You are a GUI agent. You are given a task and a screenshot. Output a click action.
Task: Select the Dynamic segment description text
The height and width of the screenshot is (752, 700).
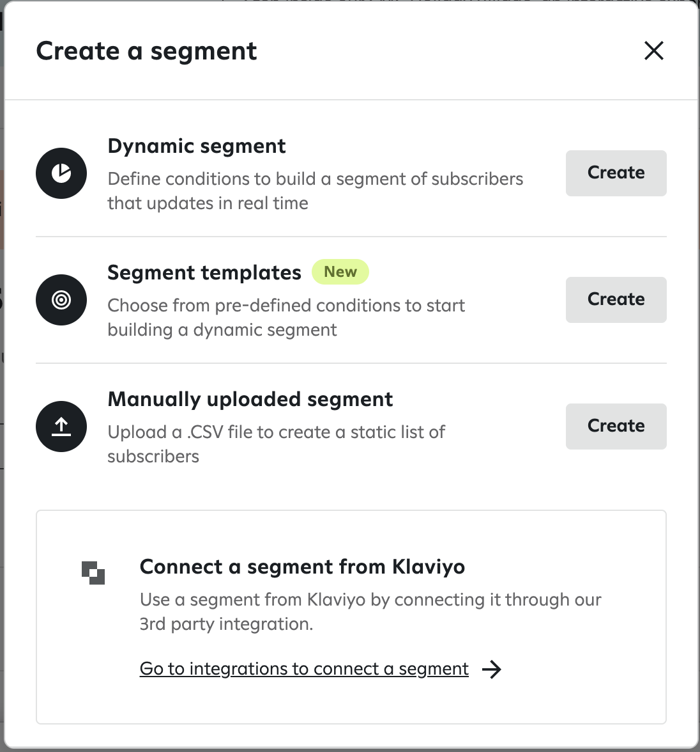click(x=315, y=191)
